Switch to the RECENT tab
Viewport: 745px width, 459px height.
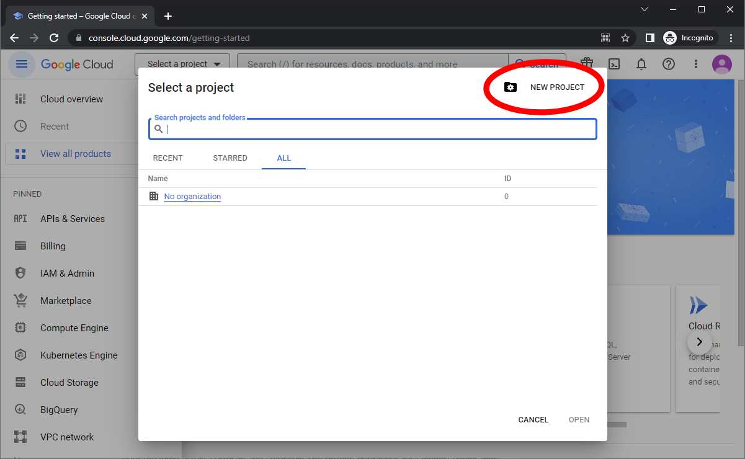[167, 158]
